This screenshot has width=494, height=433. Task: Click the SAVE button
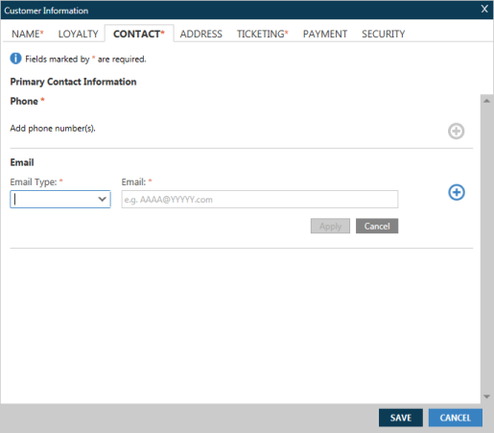[x=401, y=418]
